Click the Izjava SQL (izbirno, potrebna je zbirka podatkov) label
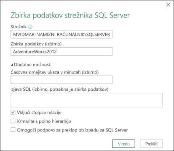 [x=60, y=89]
